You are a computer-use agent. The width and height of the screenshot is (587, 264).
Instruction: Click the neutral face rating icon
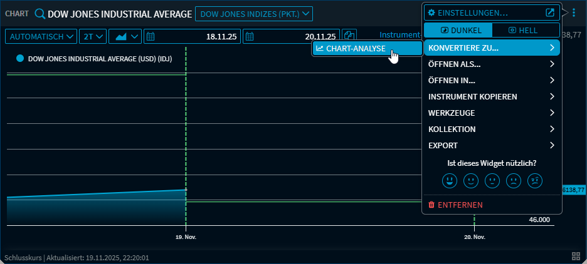[492, 181]
